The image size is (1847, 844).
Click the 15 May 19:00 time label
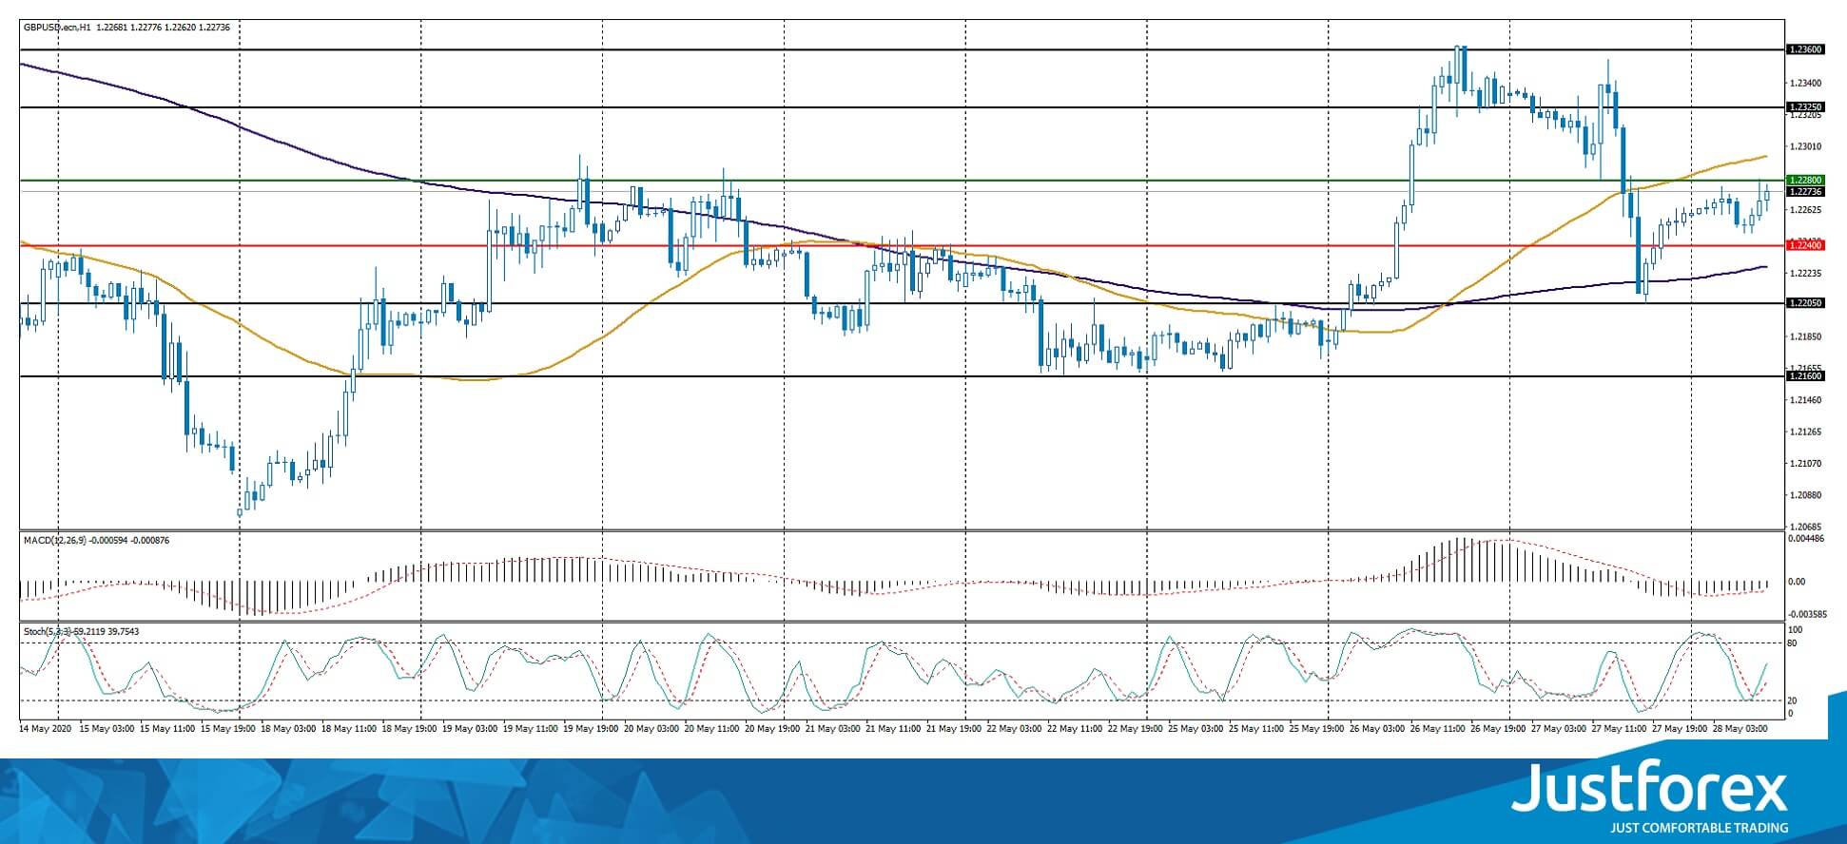pos(227,728)
